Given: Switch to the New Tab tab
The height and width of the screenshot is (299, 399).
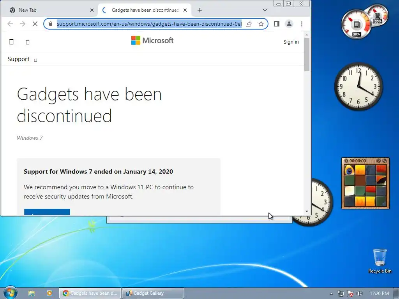Looking at the screenshot, I should (49, 10).
